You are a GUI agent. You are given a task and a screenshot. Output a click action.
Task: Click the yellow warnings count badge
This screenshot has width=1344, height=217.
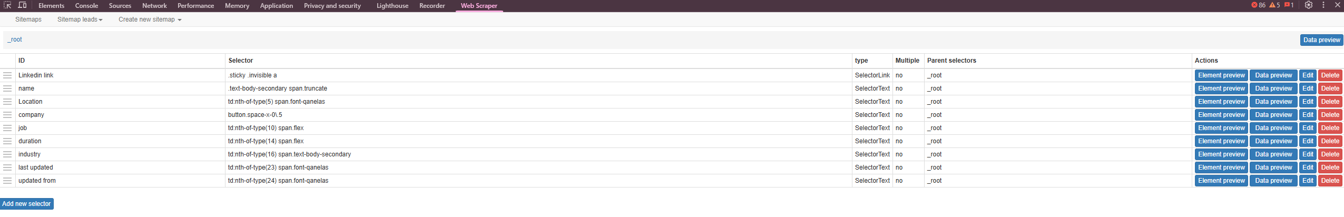click(x=1274, y=5)
